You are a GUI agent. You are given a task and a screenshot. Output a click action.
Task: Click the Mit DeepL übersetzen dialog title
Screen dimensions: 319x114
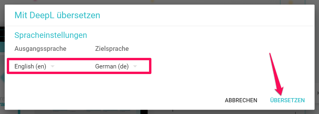57,15
